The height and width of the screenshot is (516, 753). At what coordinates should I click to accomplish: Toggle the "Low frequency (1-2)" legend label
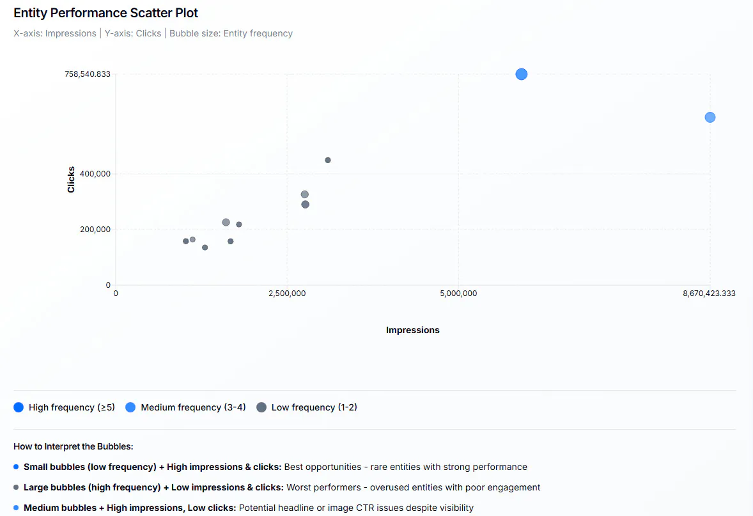point(314,407)
